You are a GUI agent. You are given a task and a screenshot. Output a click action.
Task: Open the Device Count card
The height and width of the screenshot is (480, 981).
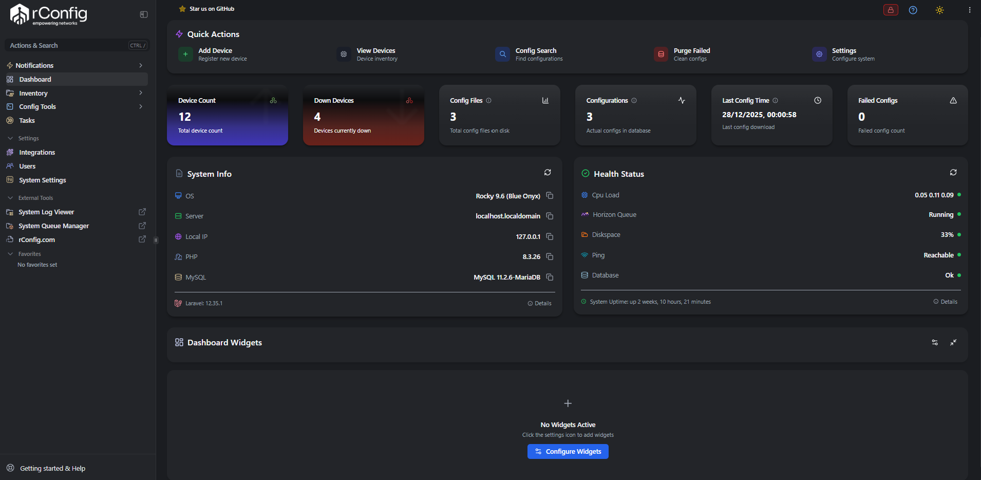pyautogui.click(x=228, y=115)
